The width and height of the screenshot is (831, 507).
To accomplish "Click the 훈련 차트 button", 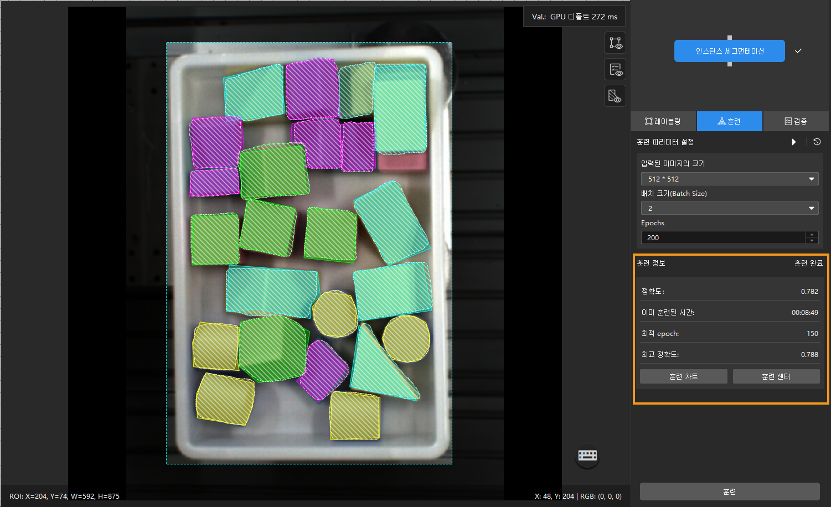I will click(683, 376).
